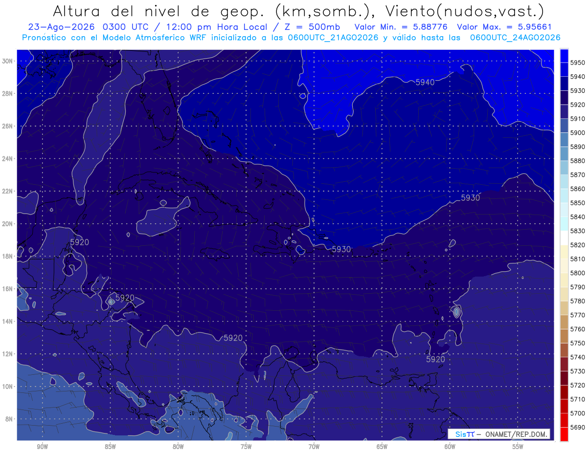Image resolution: width=587 pixels, height=453 pixels.
Task: Click the 5900 colorbar label
Action: (x=577, y=132)
